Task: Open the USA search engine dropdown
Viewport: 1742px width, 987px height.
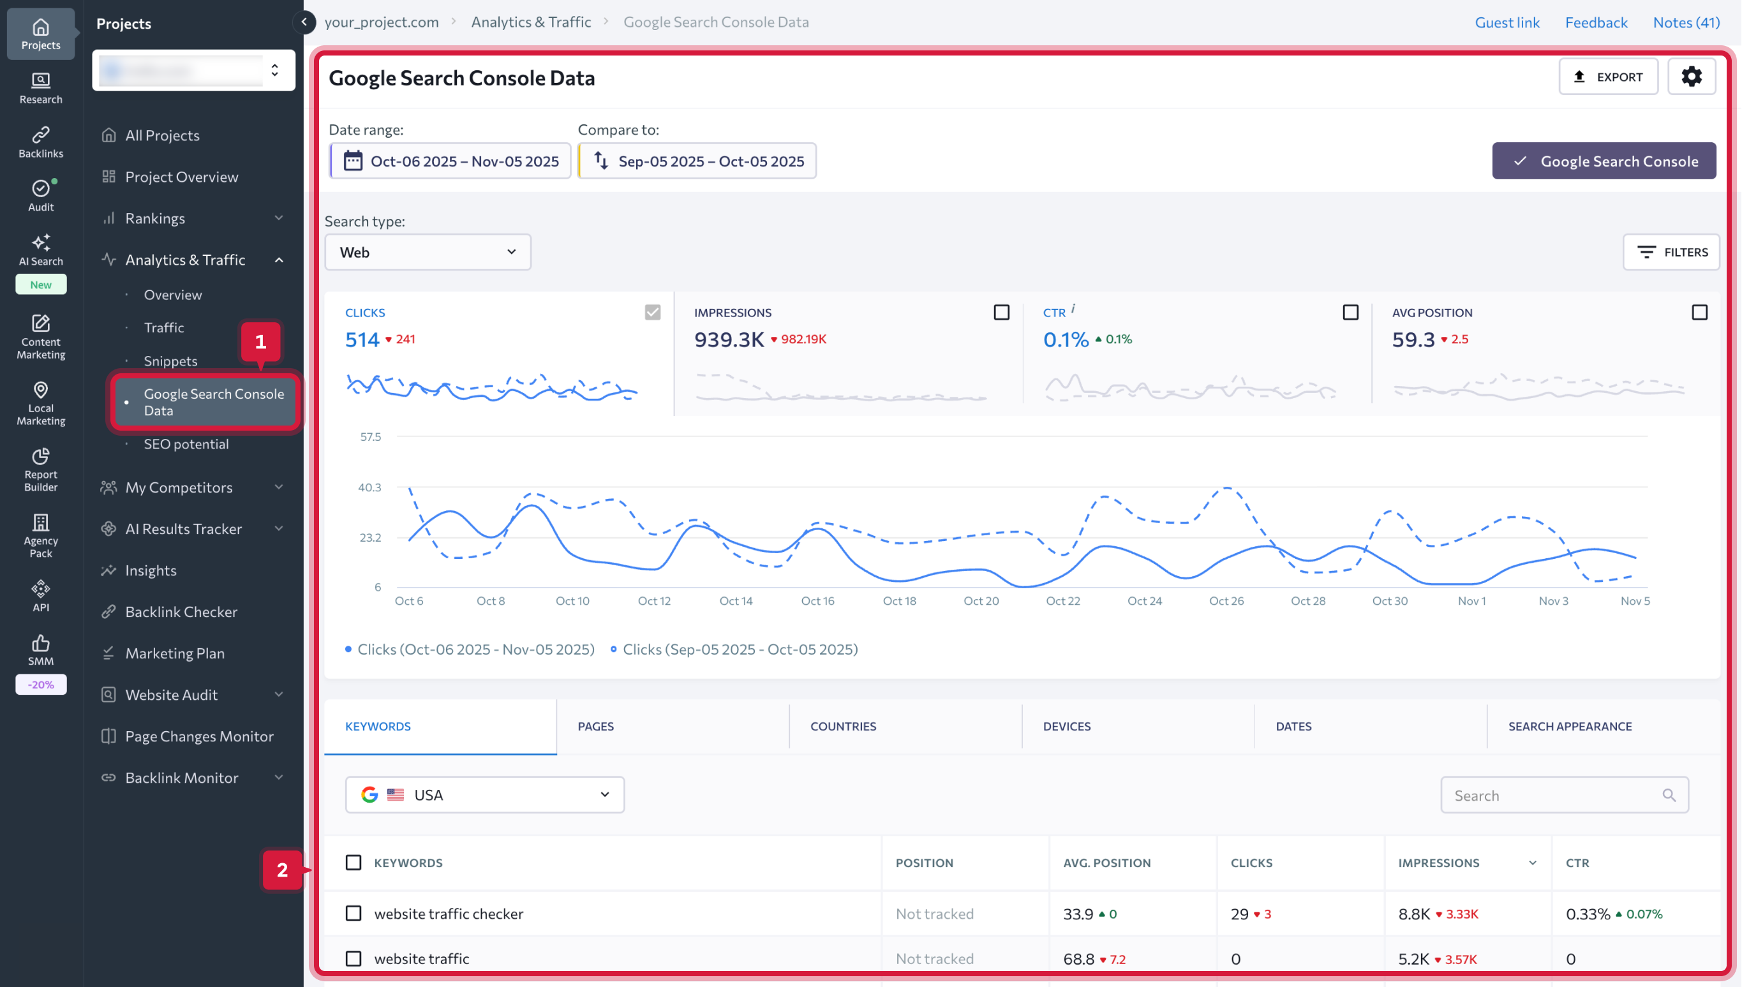Action: [x=483, y=794]
